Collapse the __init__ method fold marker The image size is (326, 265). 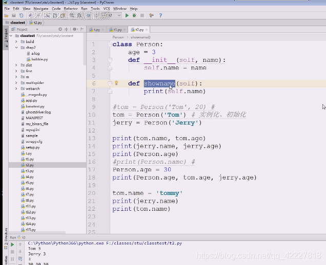(x=110, y=60)
